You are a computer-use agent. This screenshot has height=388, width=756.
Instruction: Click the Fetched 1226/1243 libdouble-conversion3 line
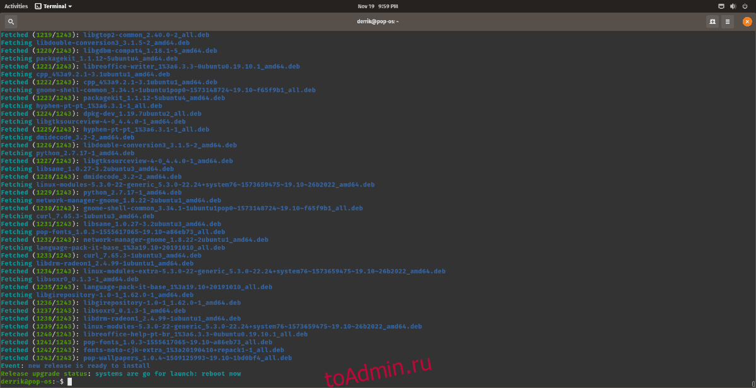(118, 145)
